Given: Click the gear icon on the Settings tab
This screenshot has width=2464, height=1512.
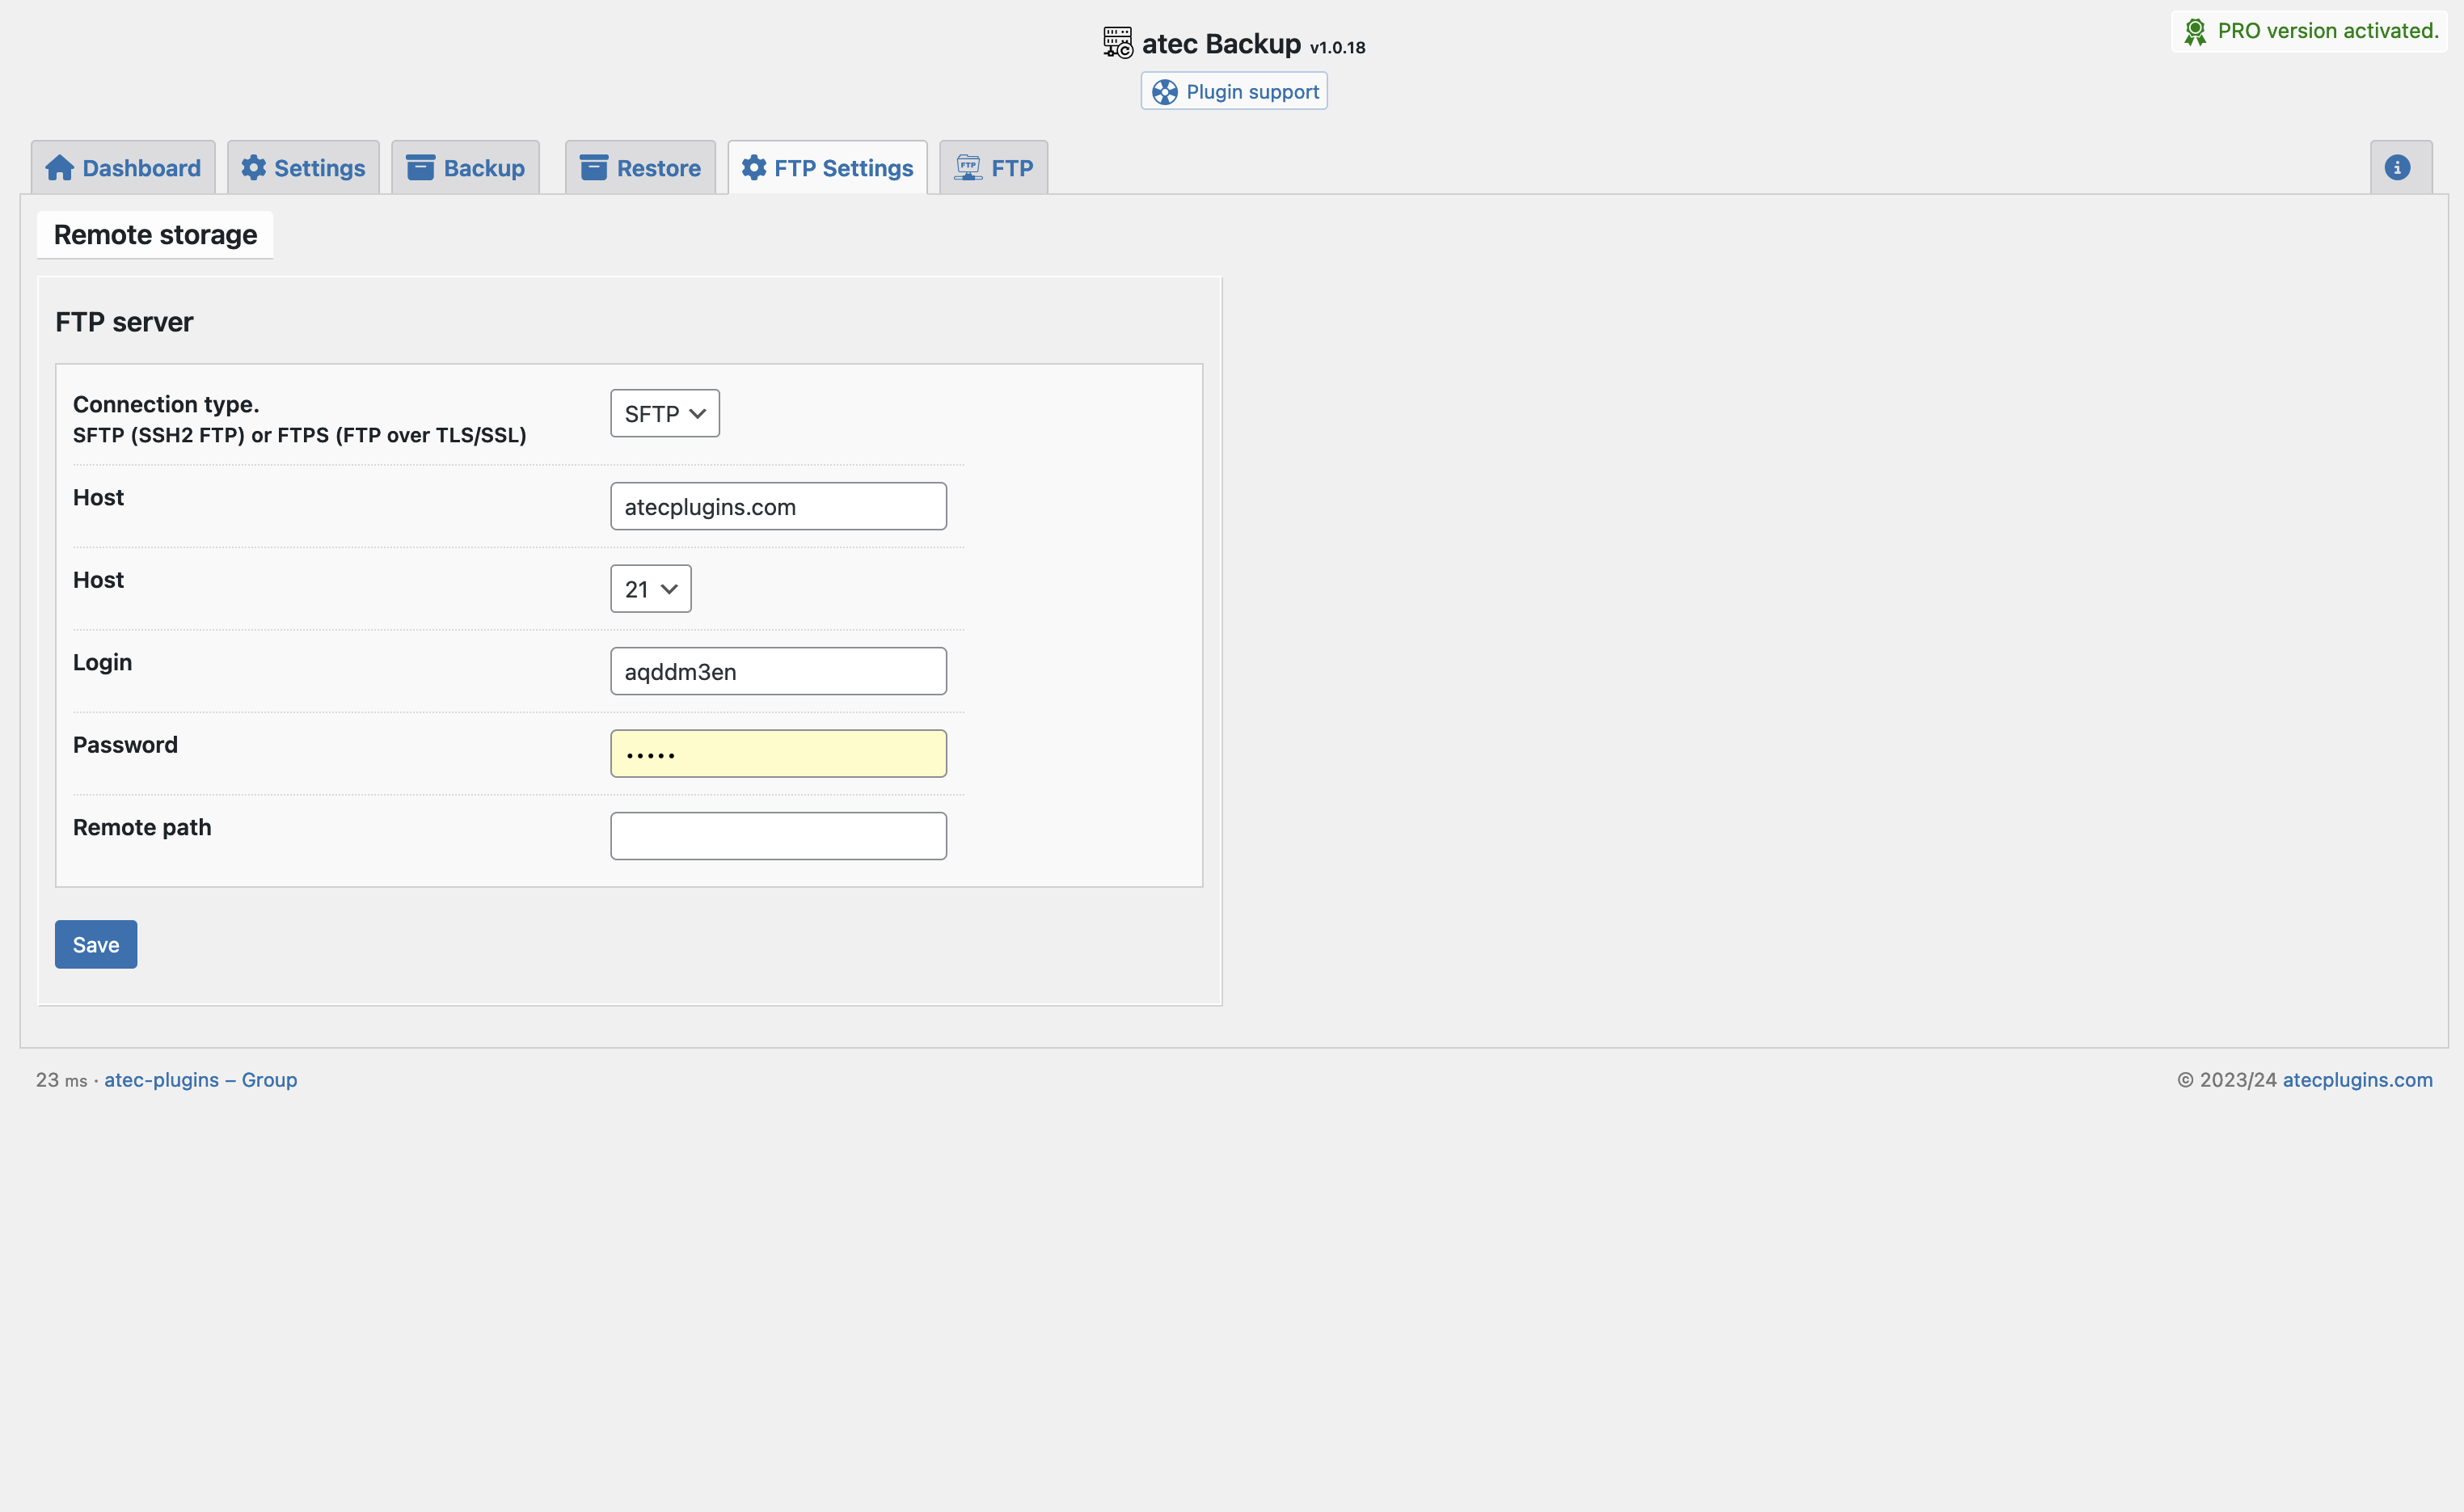Looking at the screenshot, I should tap(254, 168).
